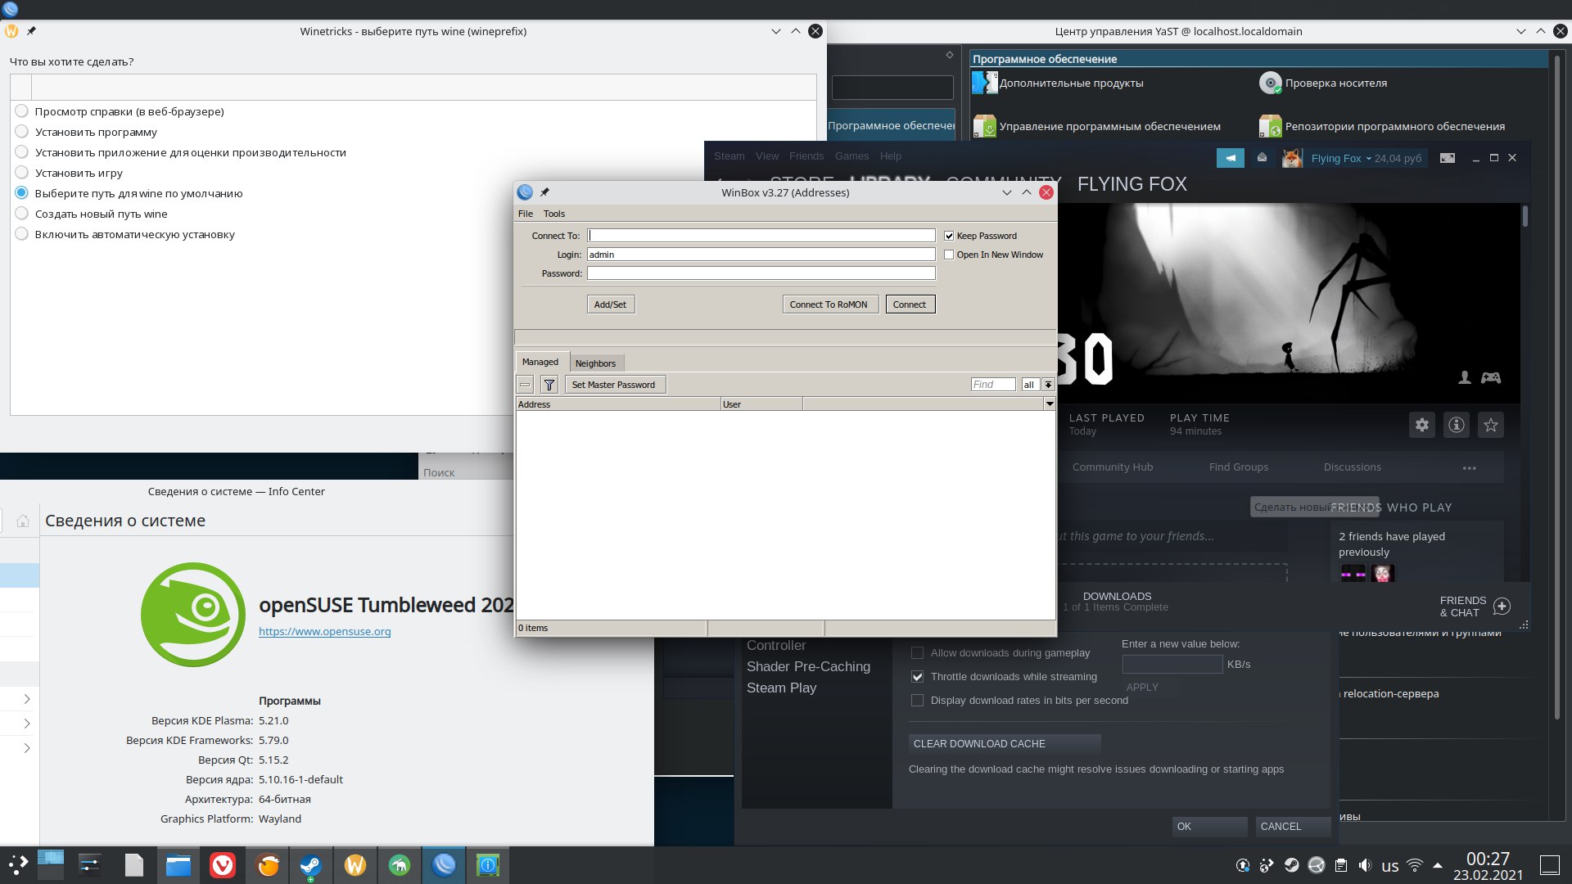Open the Wi-Fi network tray icon
The height and width of the screenshot is (884, 1572).
pos(1415,865)
